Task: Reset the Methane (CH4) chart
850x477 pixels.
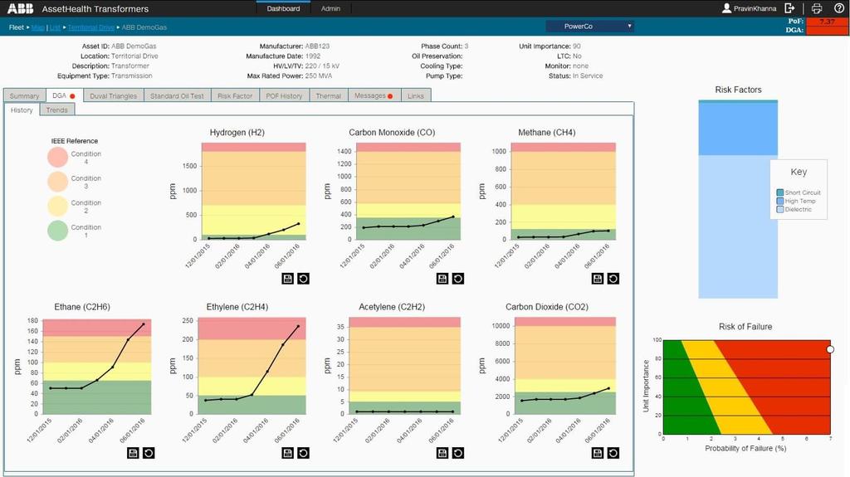Action: pos(613,279)
